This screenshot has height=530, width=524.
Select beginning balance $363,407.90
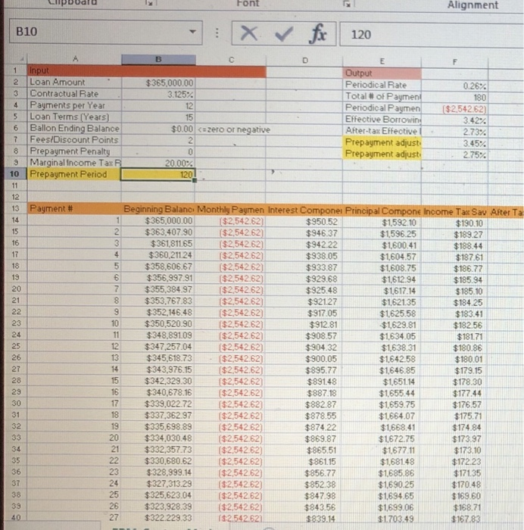click(x=158, y=232)
